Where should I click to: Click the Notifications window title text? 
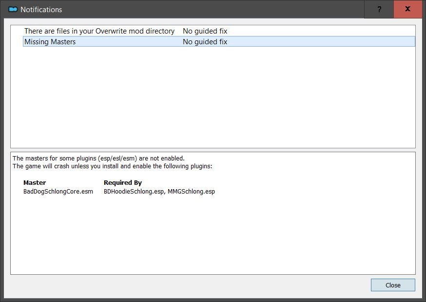click(41, 10)
